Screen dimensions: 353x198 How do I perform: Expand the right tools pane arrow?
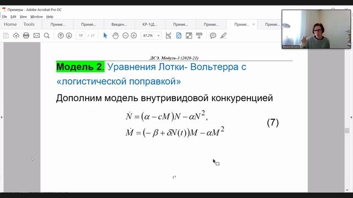coord(351,117)
